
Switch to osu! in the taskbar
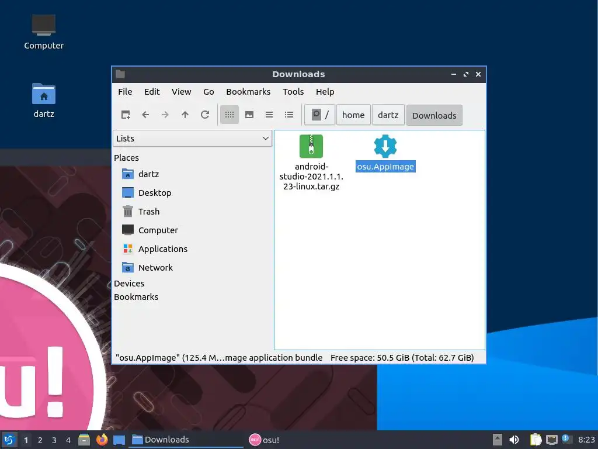[x=265, y=440]
